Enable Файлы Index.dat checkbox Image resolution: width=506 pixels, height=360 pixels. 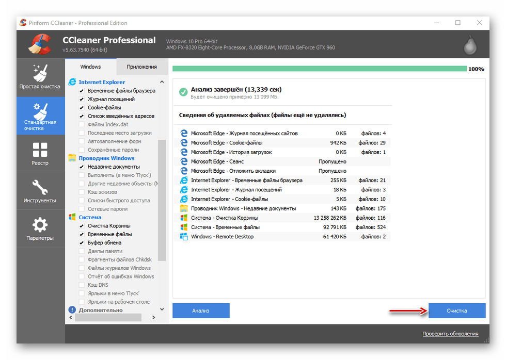(82, 124)
